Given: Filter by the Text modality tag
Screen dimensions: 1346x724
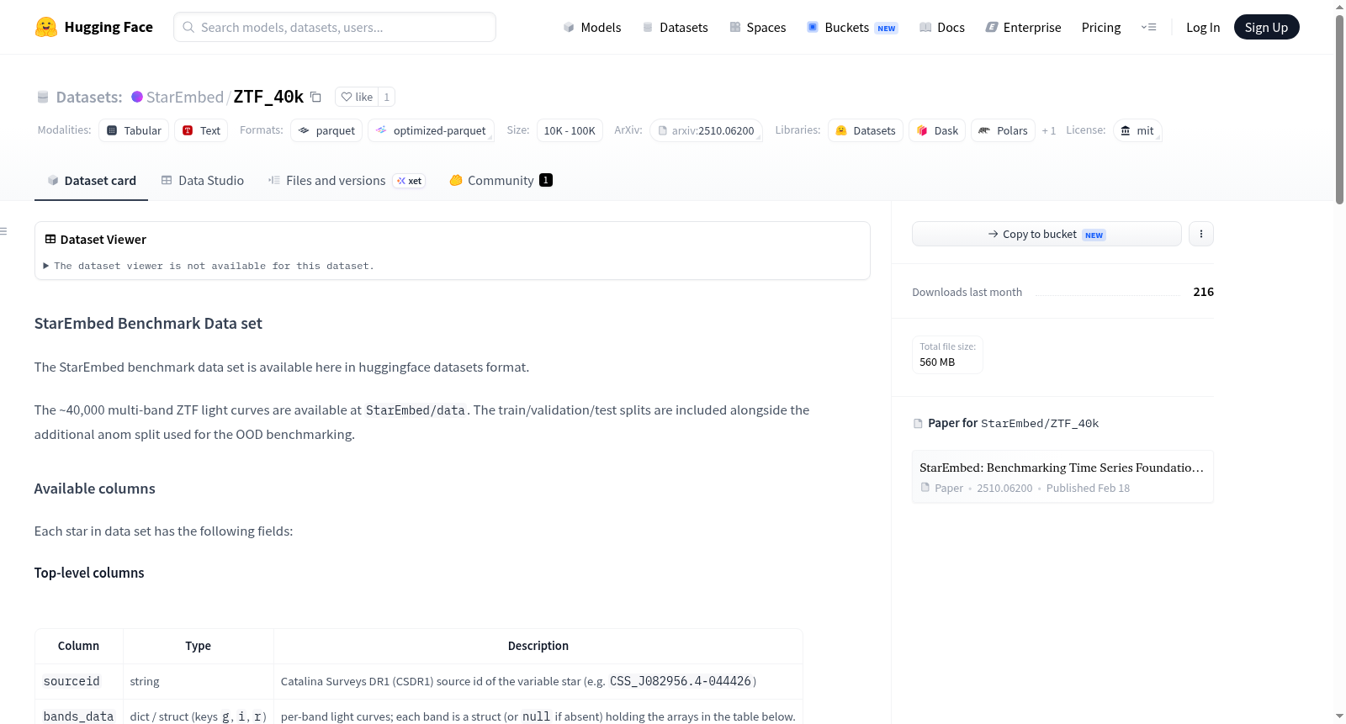Looking at the screenshot, I should (x=202, y=130).
